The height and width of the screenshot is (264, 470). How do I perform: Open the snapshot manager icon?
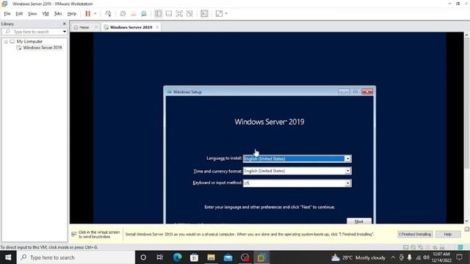point(144,13)
